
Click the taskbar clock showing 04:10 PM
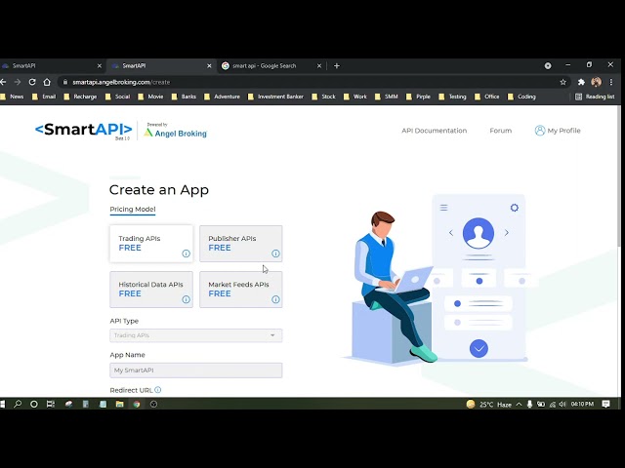coord(582,404)
